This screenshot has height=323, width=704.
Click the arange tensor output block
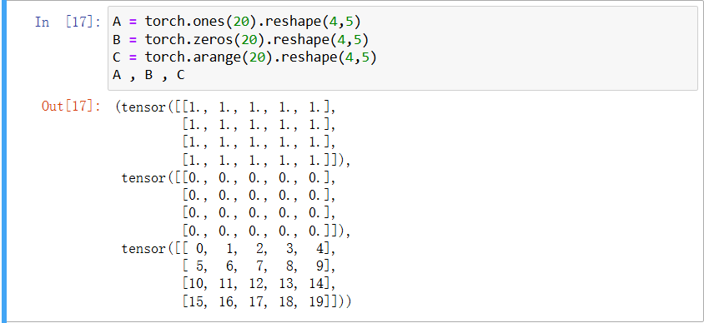(236, 276)
